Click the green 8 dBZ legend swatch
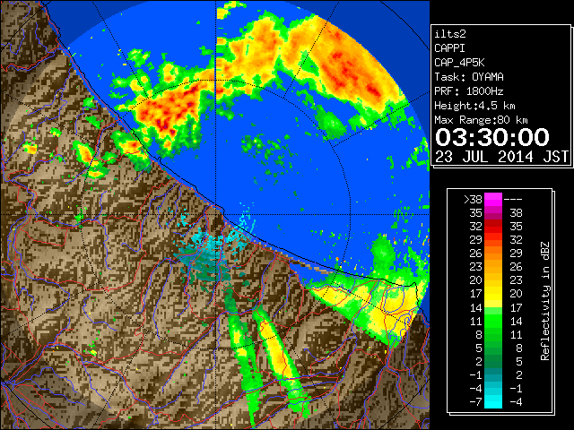 493,334
